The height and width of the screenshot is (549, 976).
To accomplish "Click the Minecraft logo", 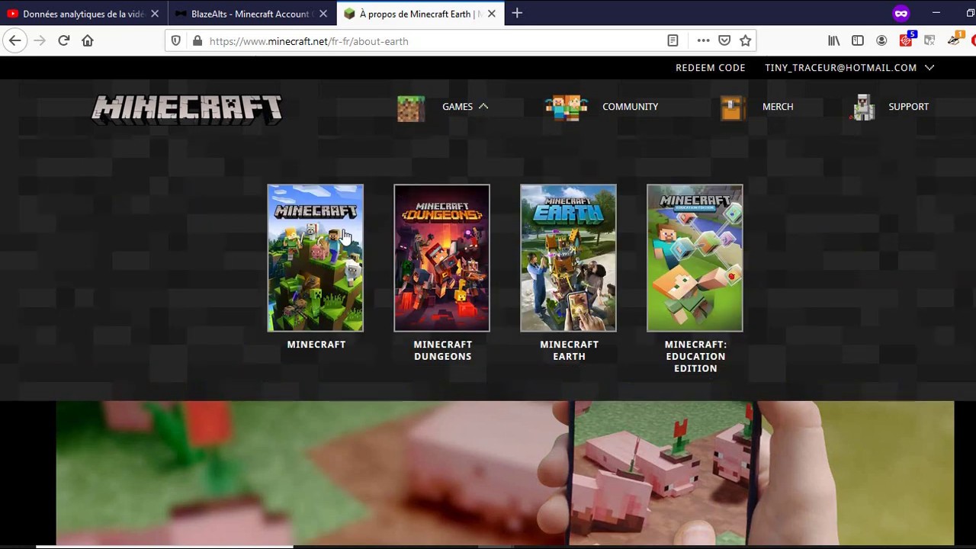I will pyautogui.click(x=187, y=110).
